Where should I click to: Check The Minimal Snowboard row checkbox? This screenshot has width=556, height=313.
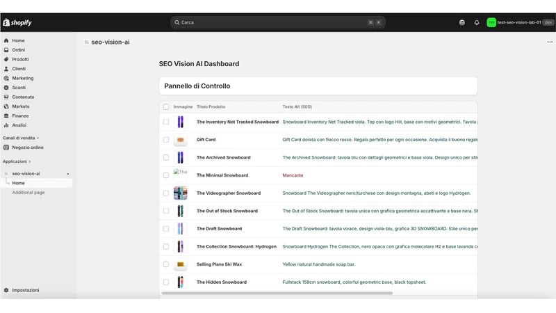click(x=166, y=175)
